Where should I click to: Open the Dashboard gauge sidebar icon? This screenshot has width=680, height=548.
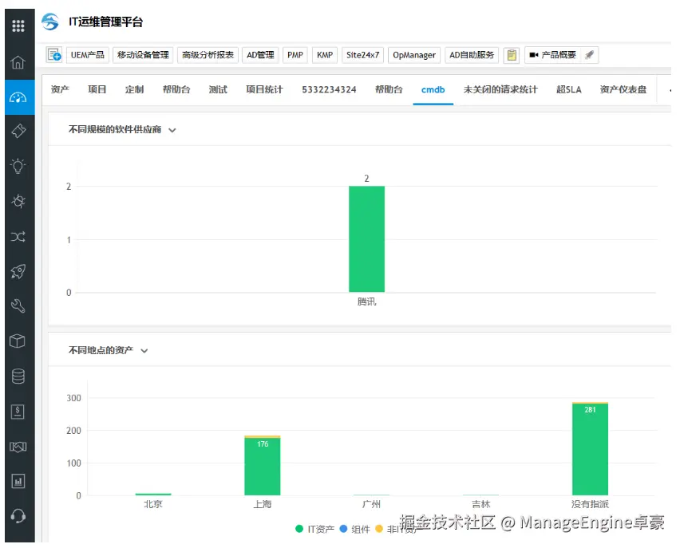[18, 97]
